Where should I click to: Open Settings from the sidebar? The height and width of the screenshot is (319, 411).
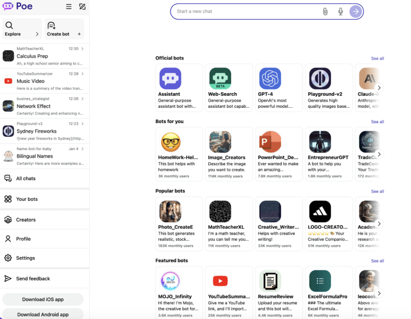25,258
